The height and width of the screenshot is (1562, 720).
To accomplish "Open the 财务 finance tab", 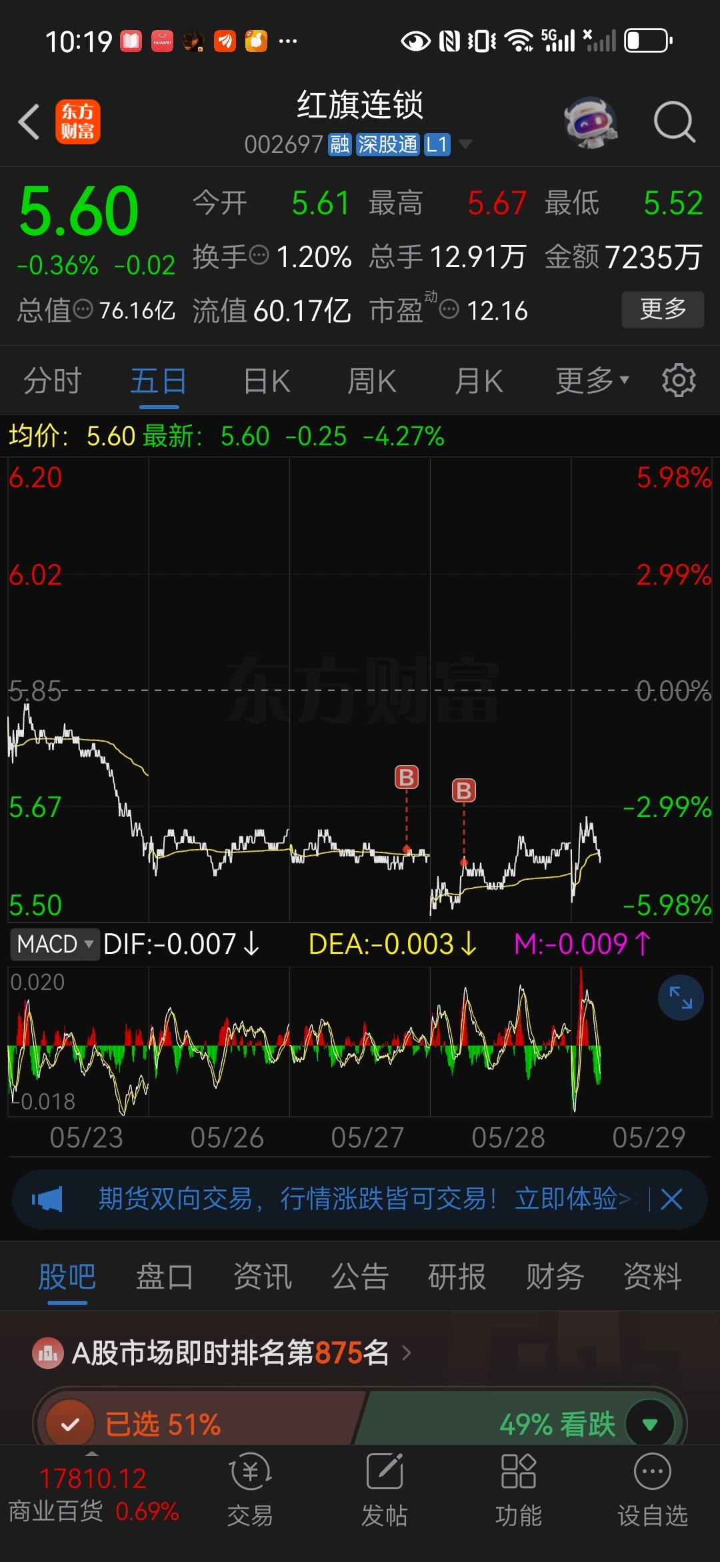I will [555, 1277].
